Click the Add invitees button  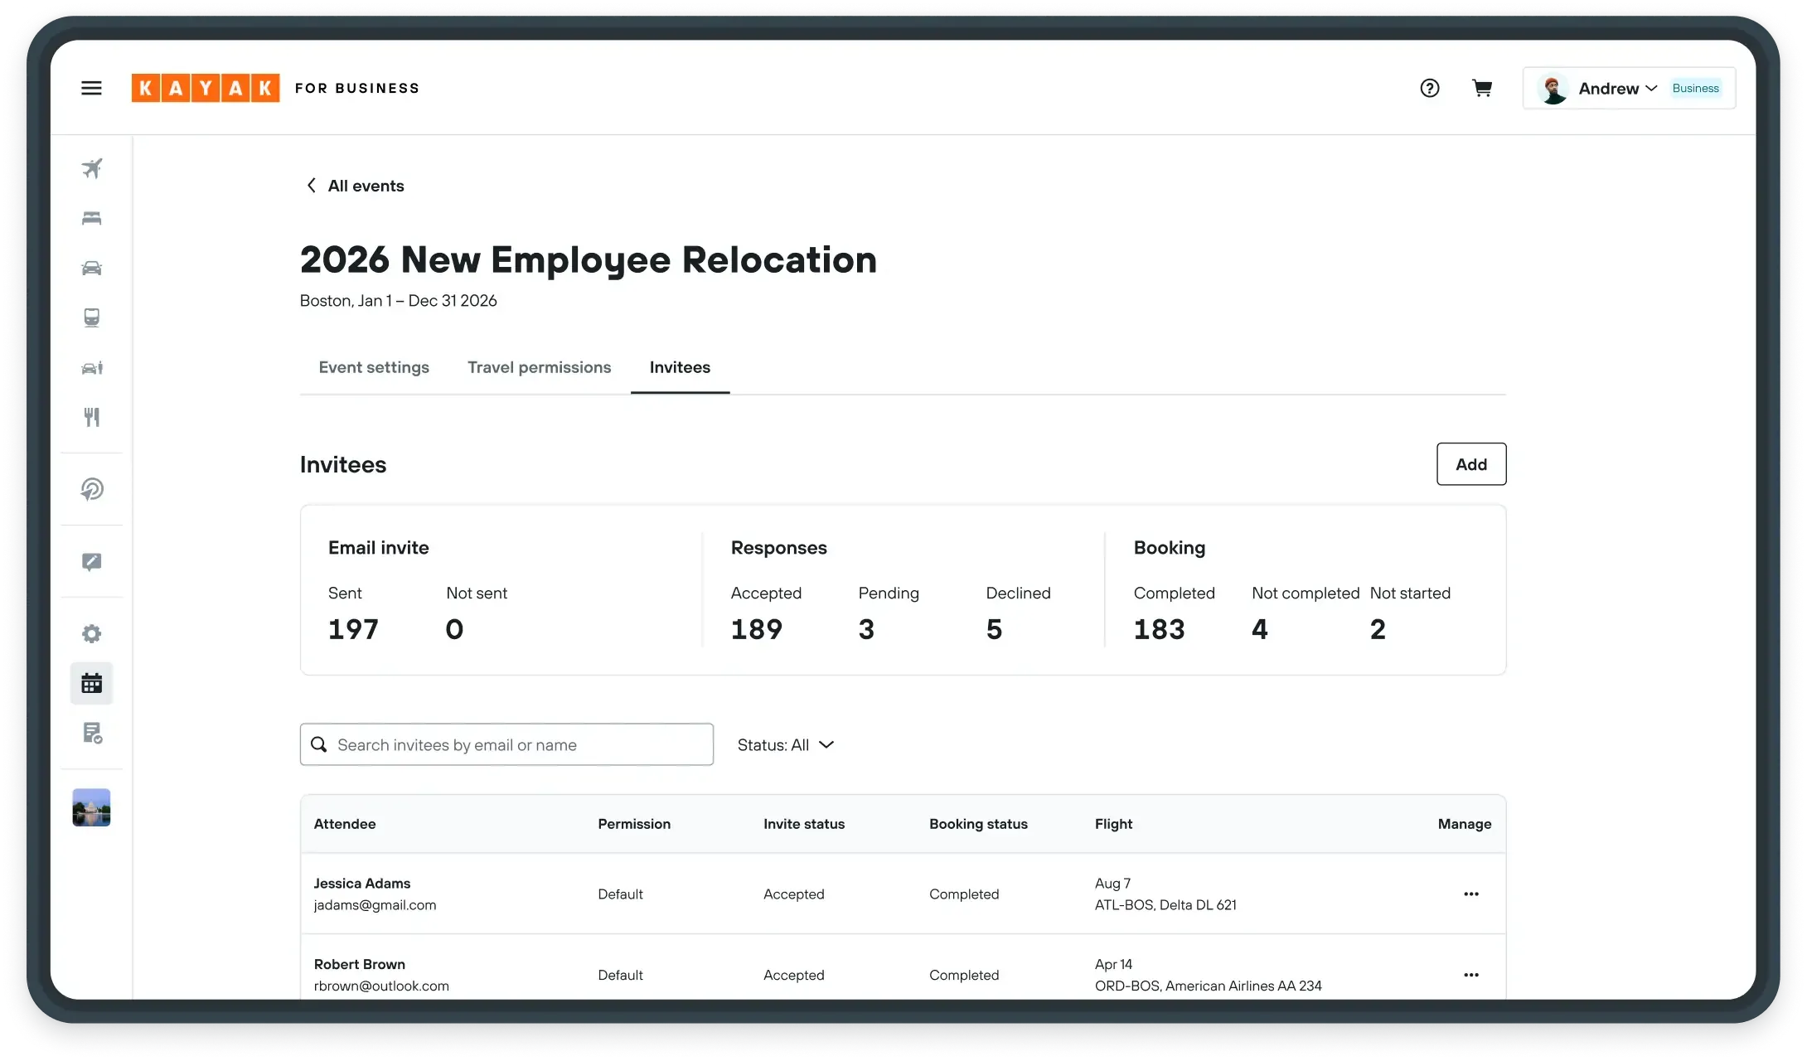pos(1471,464)
